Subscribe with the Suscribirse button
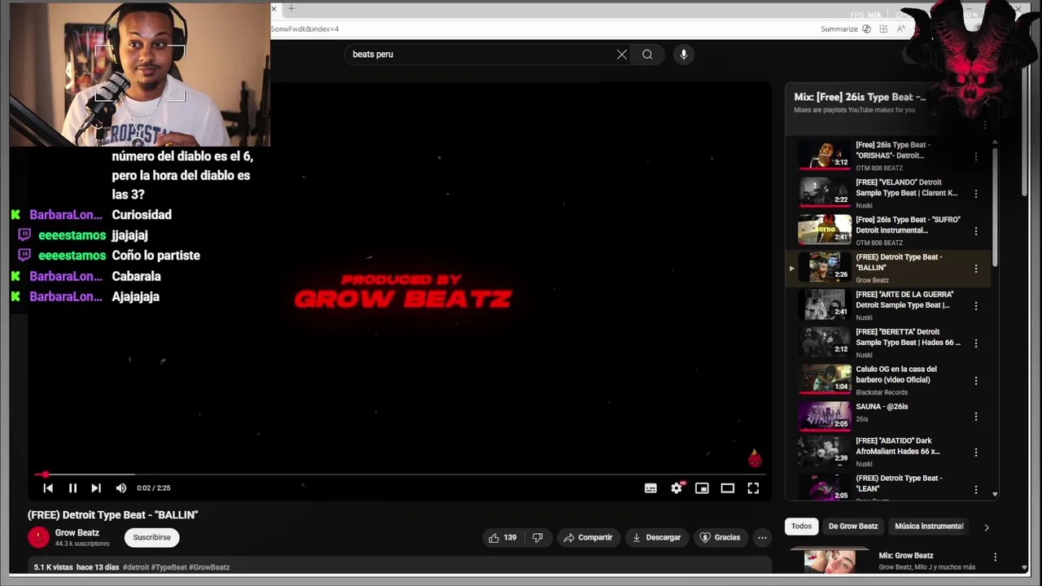The width and height of the screenshot is (1042, 586). coord(152,537)
